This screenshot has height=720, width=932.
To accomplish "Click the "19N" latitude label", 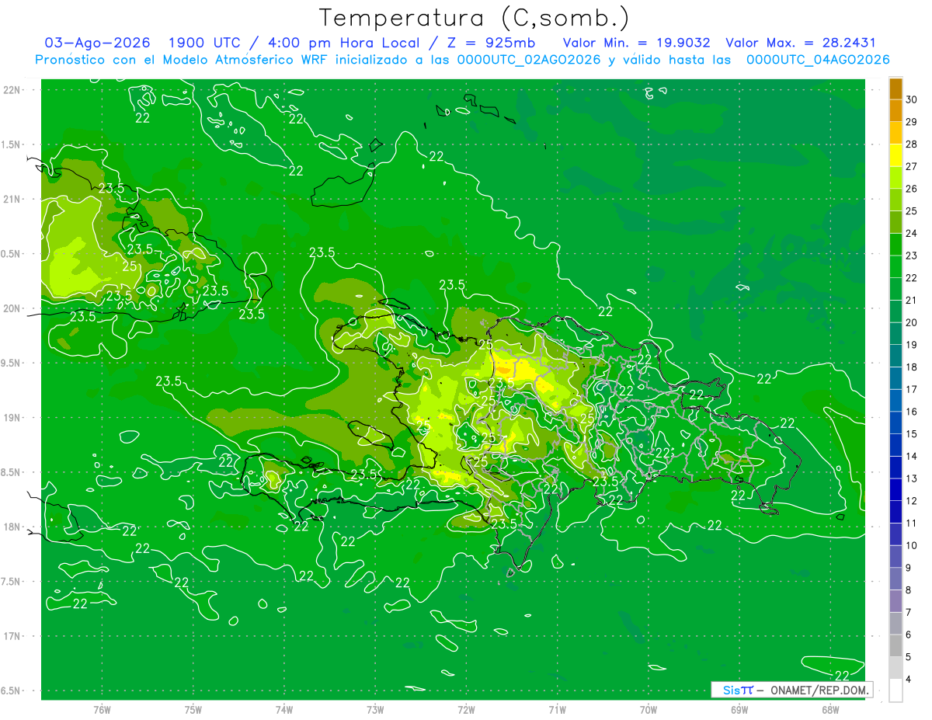I will point(12,418).
